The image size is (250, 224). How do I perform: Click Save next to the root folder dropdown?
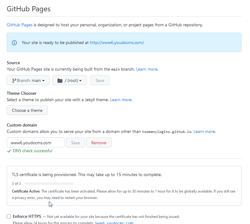[x=100, y=80]
